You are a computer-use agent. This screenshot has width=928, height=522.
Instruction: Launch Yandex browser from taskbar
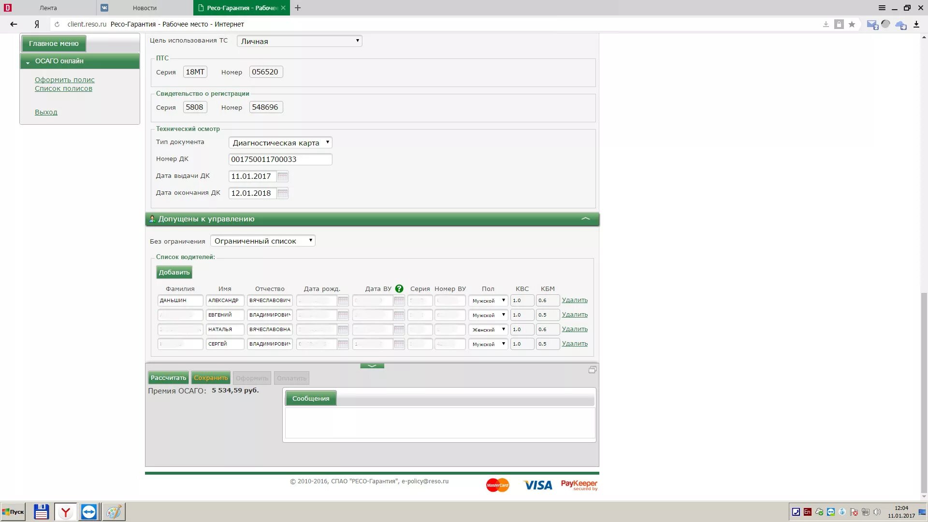tap(65, 512)
